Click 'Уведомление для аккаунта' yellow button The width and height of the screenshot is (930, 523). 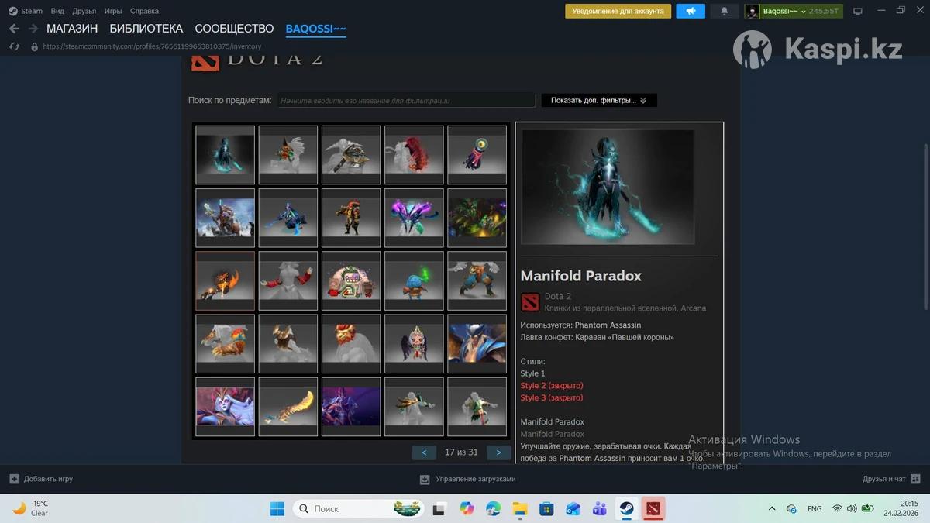618,11
